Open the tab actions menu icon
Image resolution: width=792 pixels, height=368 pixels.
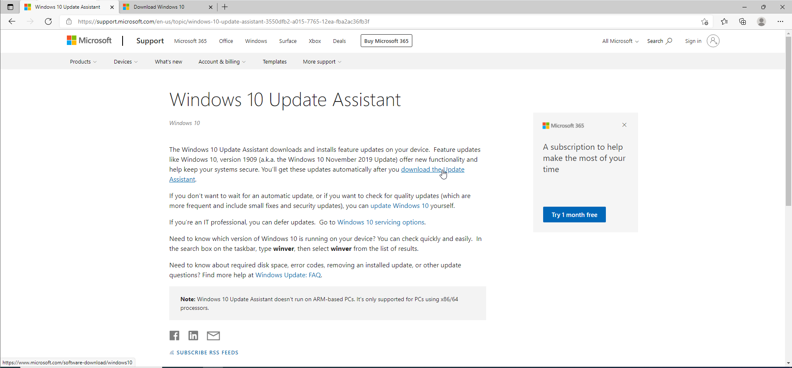tap(10, 7)
